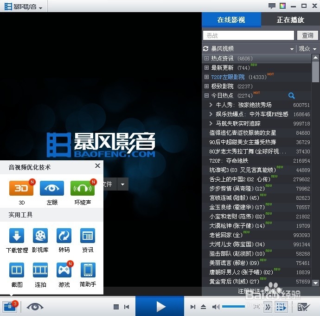Click the 左眼 eye icon in popup

(x=52, y=188)
